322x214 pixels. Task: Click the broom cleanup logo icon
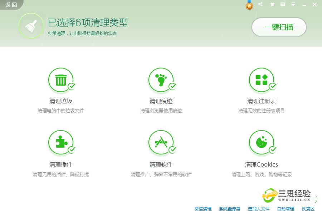click(31, 26)
